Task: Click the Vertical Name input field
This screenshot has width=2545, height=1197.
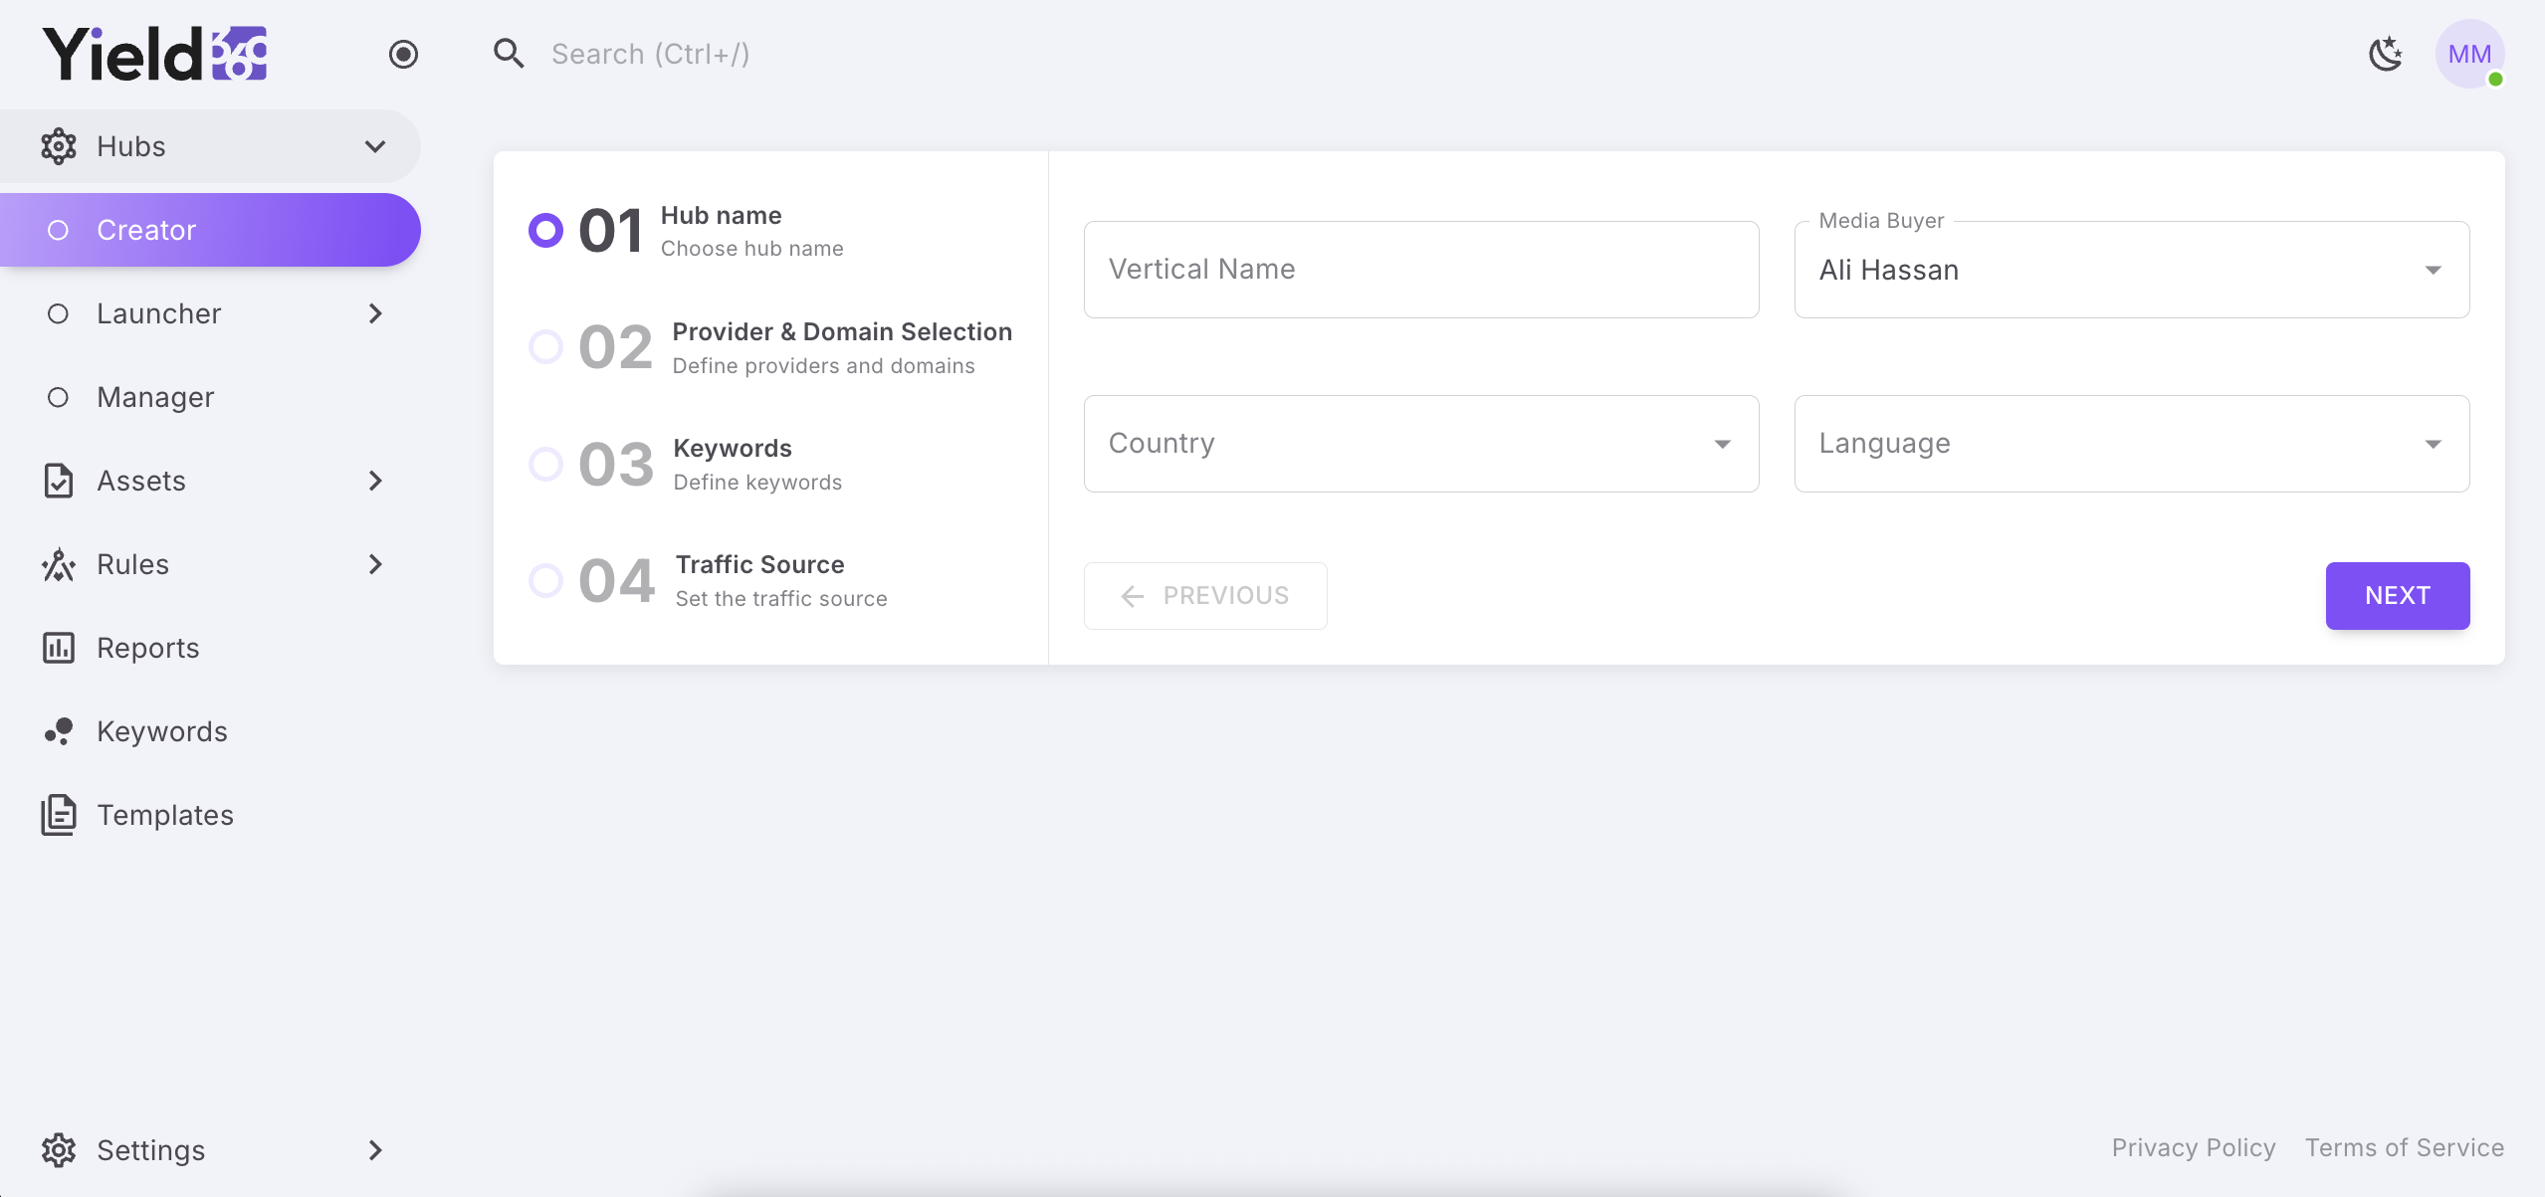Action: pos(1420,270)
